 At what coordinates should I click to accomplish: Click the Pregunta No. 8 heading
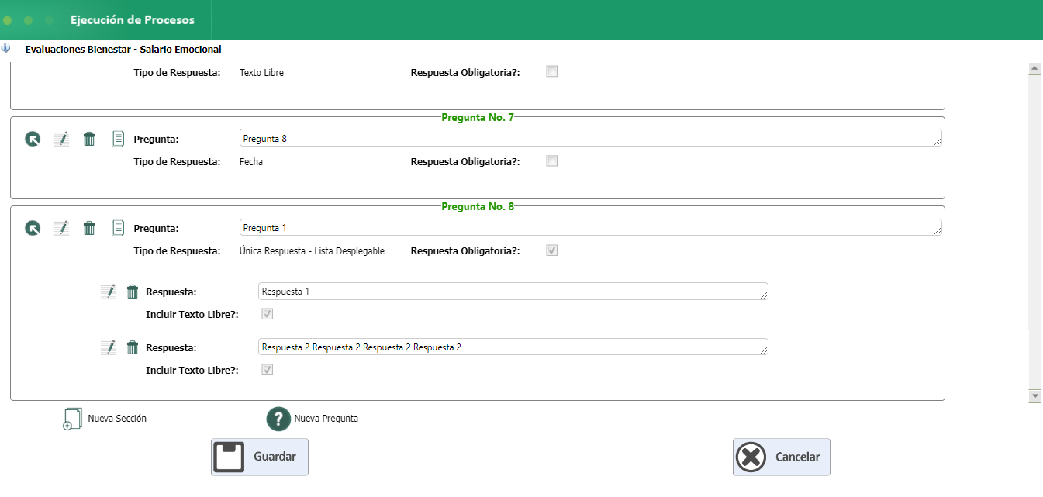pos(478,207)
